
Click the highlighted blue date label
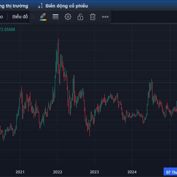click(x=171, y=172)
